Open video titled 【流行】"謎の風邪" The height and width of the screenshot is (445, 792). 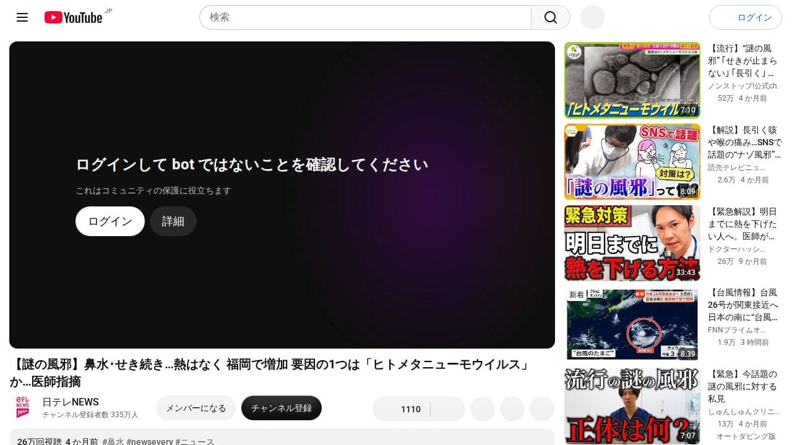(742, 61)
